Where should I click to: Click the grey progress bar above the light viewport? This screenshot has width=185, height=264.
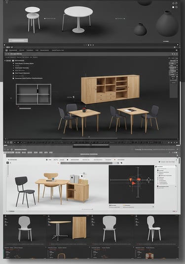point(86,163)
